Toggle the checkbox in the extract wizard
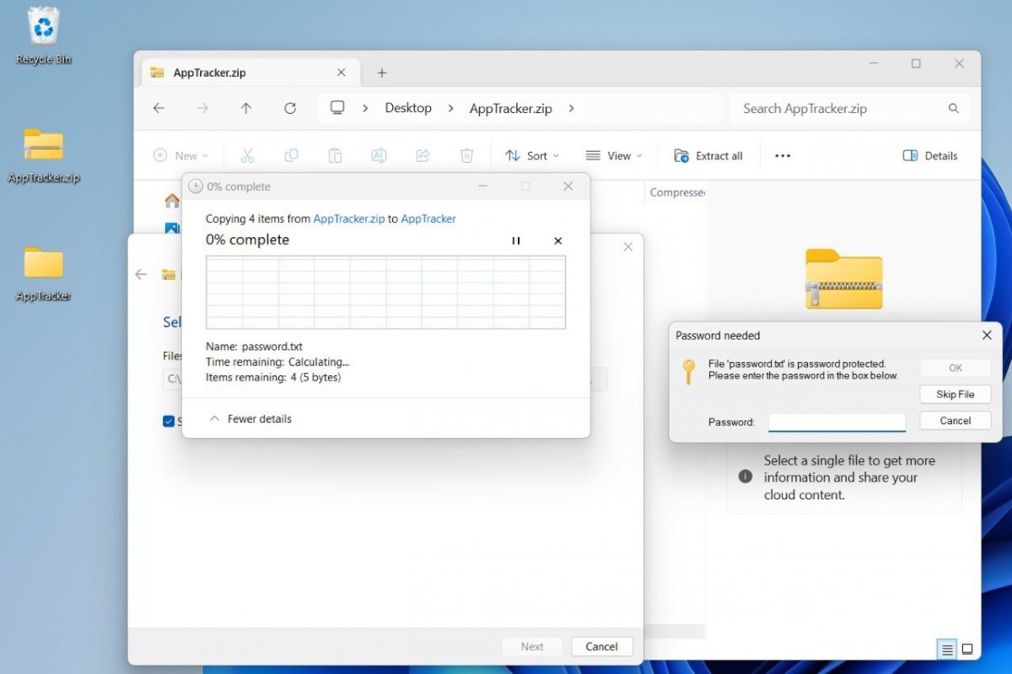This screenshot has width=1012, height=674. [169, 421]
